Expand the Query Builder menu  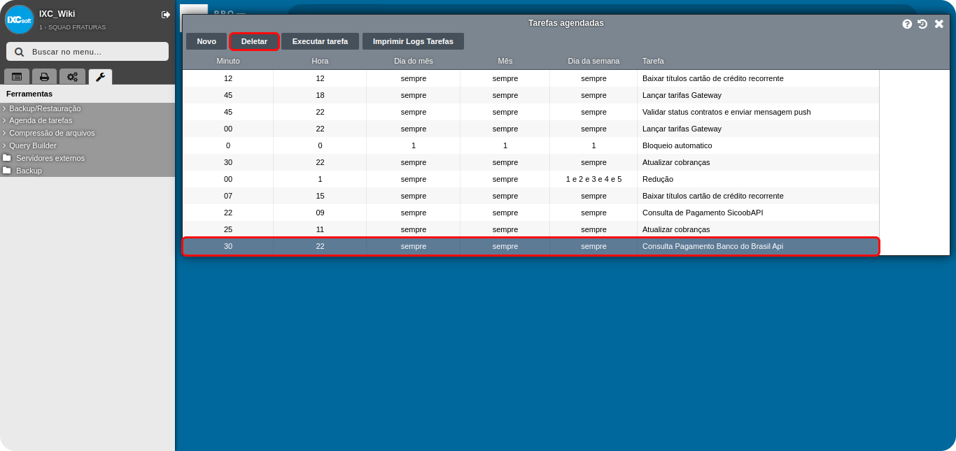click(x=32, y=145)
